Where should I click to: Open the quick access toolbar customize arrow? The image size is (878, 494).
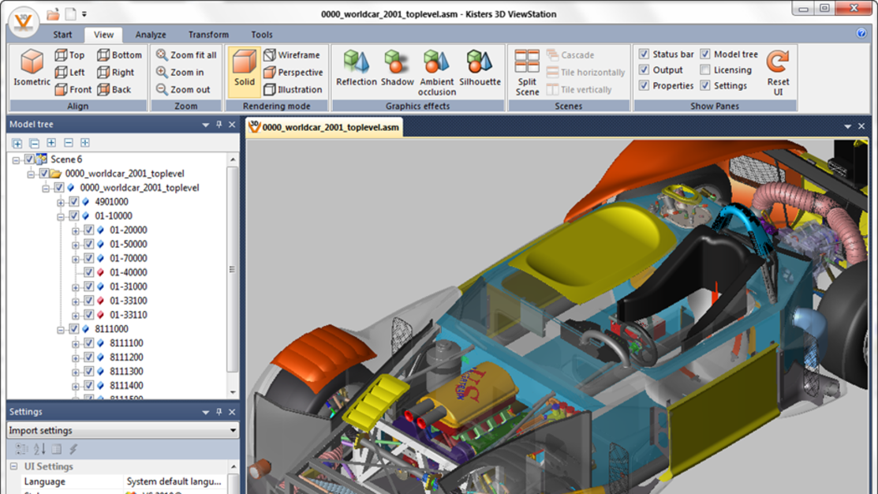[x=84, y=14]
